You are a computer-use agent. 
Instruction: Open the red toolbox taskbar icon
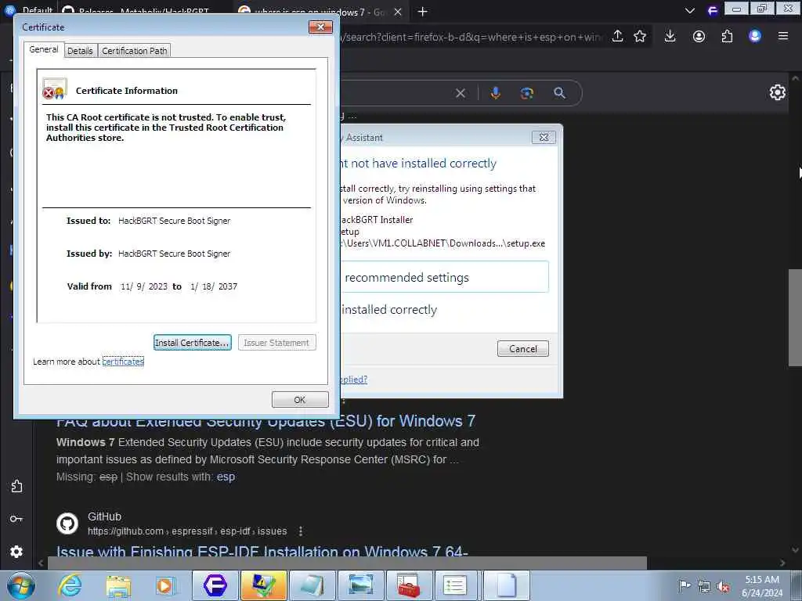click(409, 585)
